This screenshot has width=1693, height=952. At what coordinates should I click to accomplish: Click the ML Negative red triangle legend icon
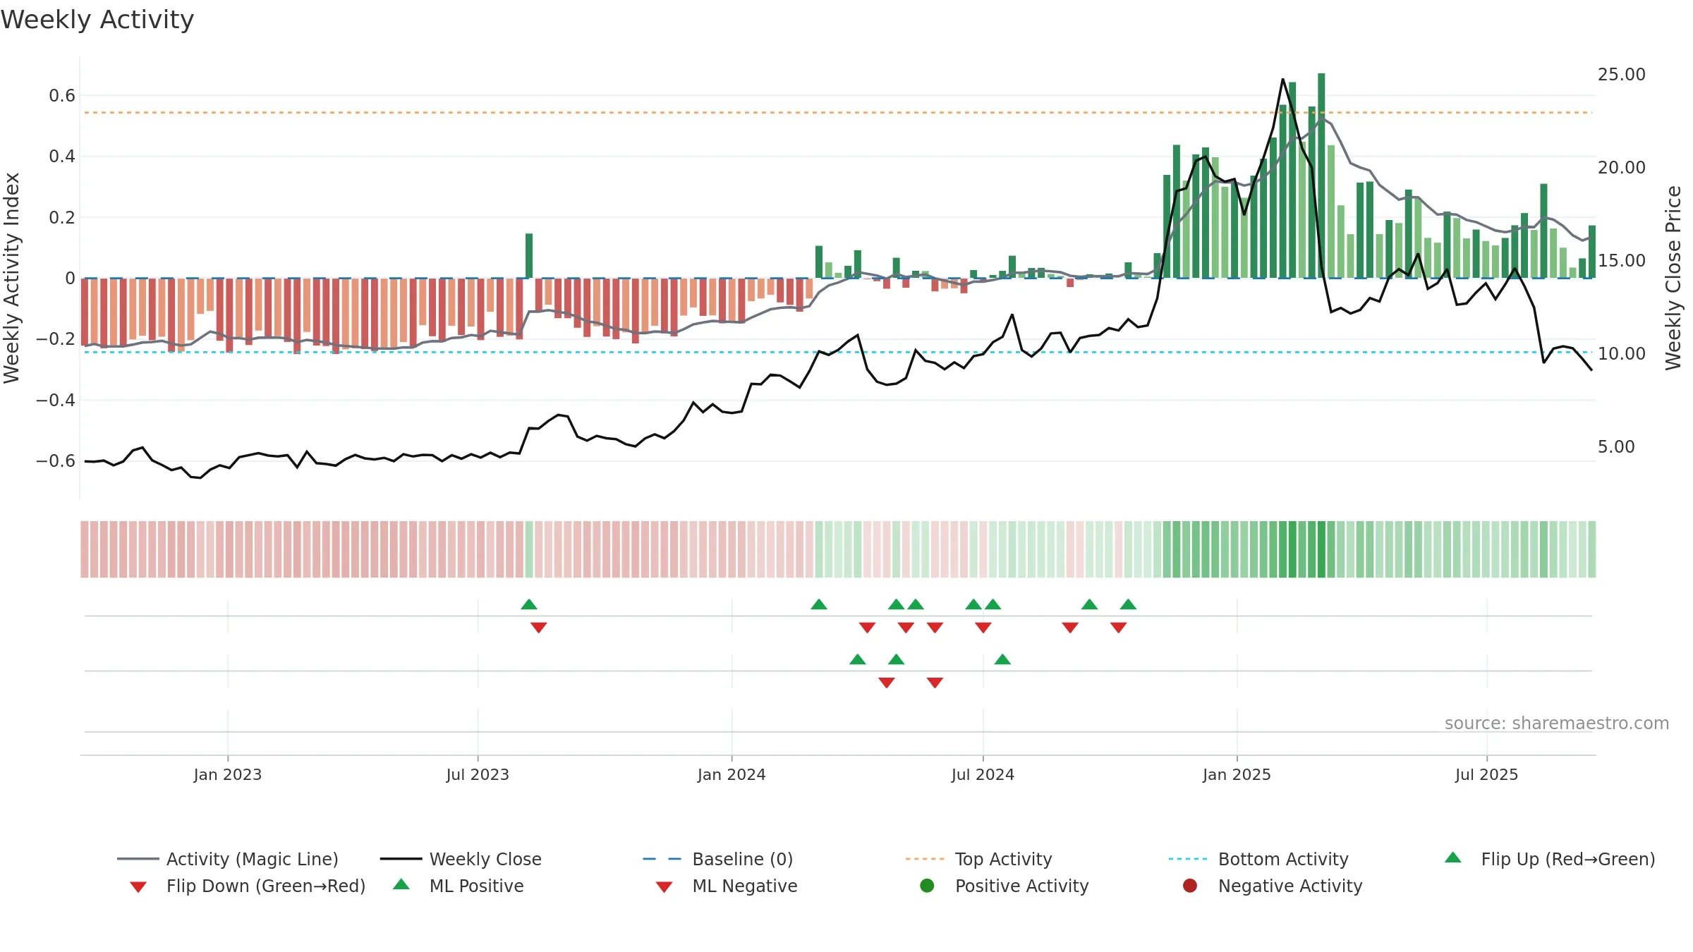[x=664, y=887]
